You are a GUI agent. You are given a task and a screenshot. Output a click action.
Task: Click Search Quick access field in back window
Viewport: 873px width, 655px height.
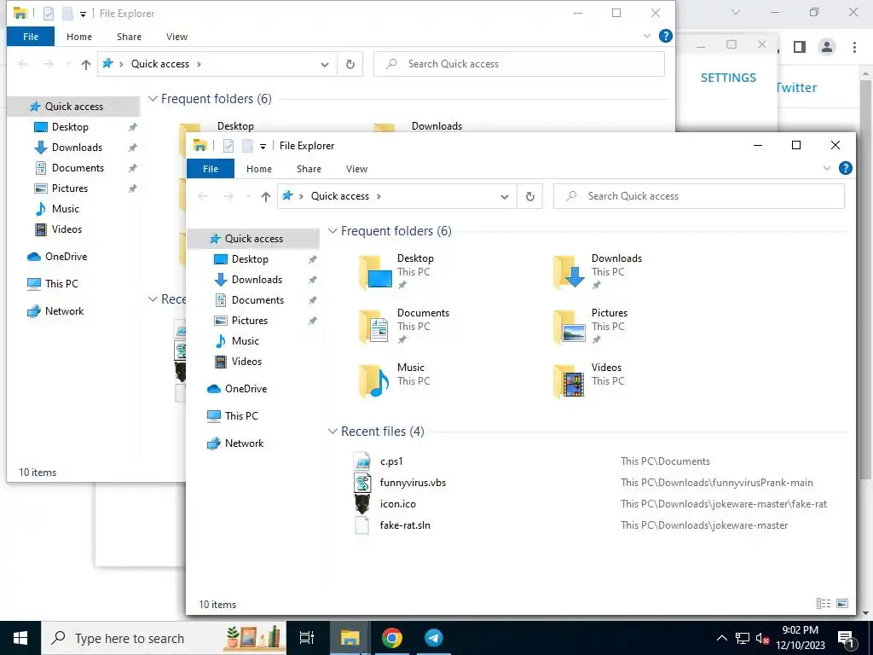tap(519, 64)
